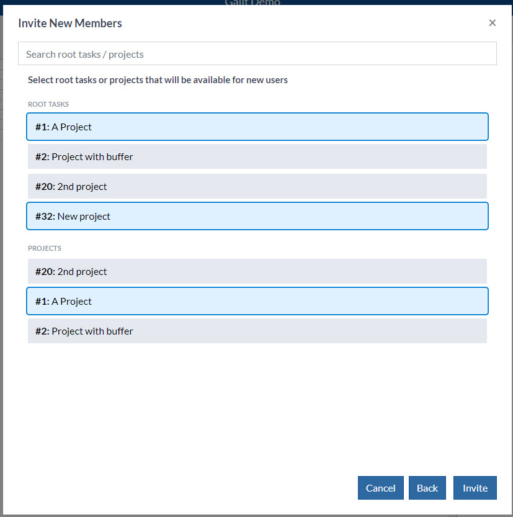
Task: Click the Cancel button
Action: pyautogui.click(x=380, y=488)
